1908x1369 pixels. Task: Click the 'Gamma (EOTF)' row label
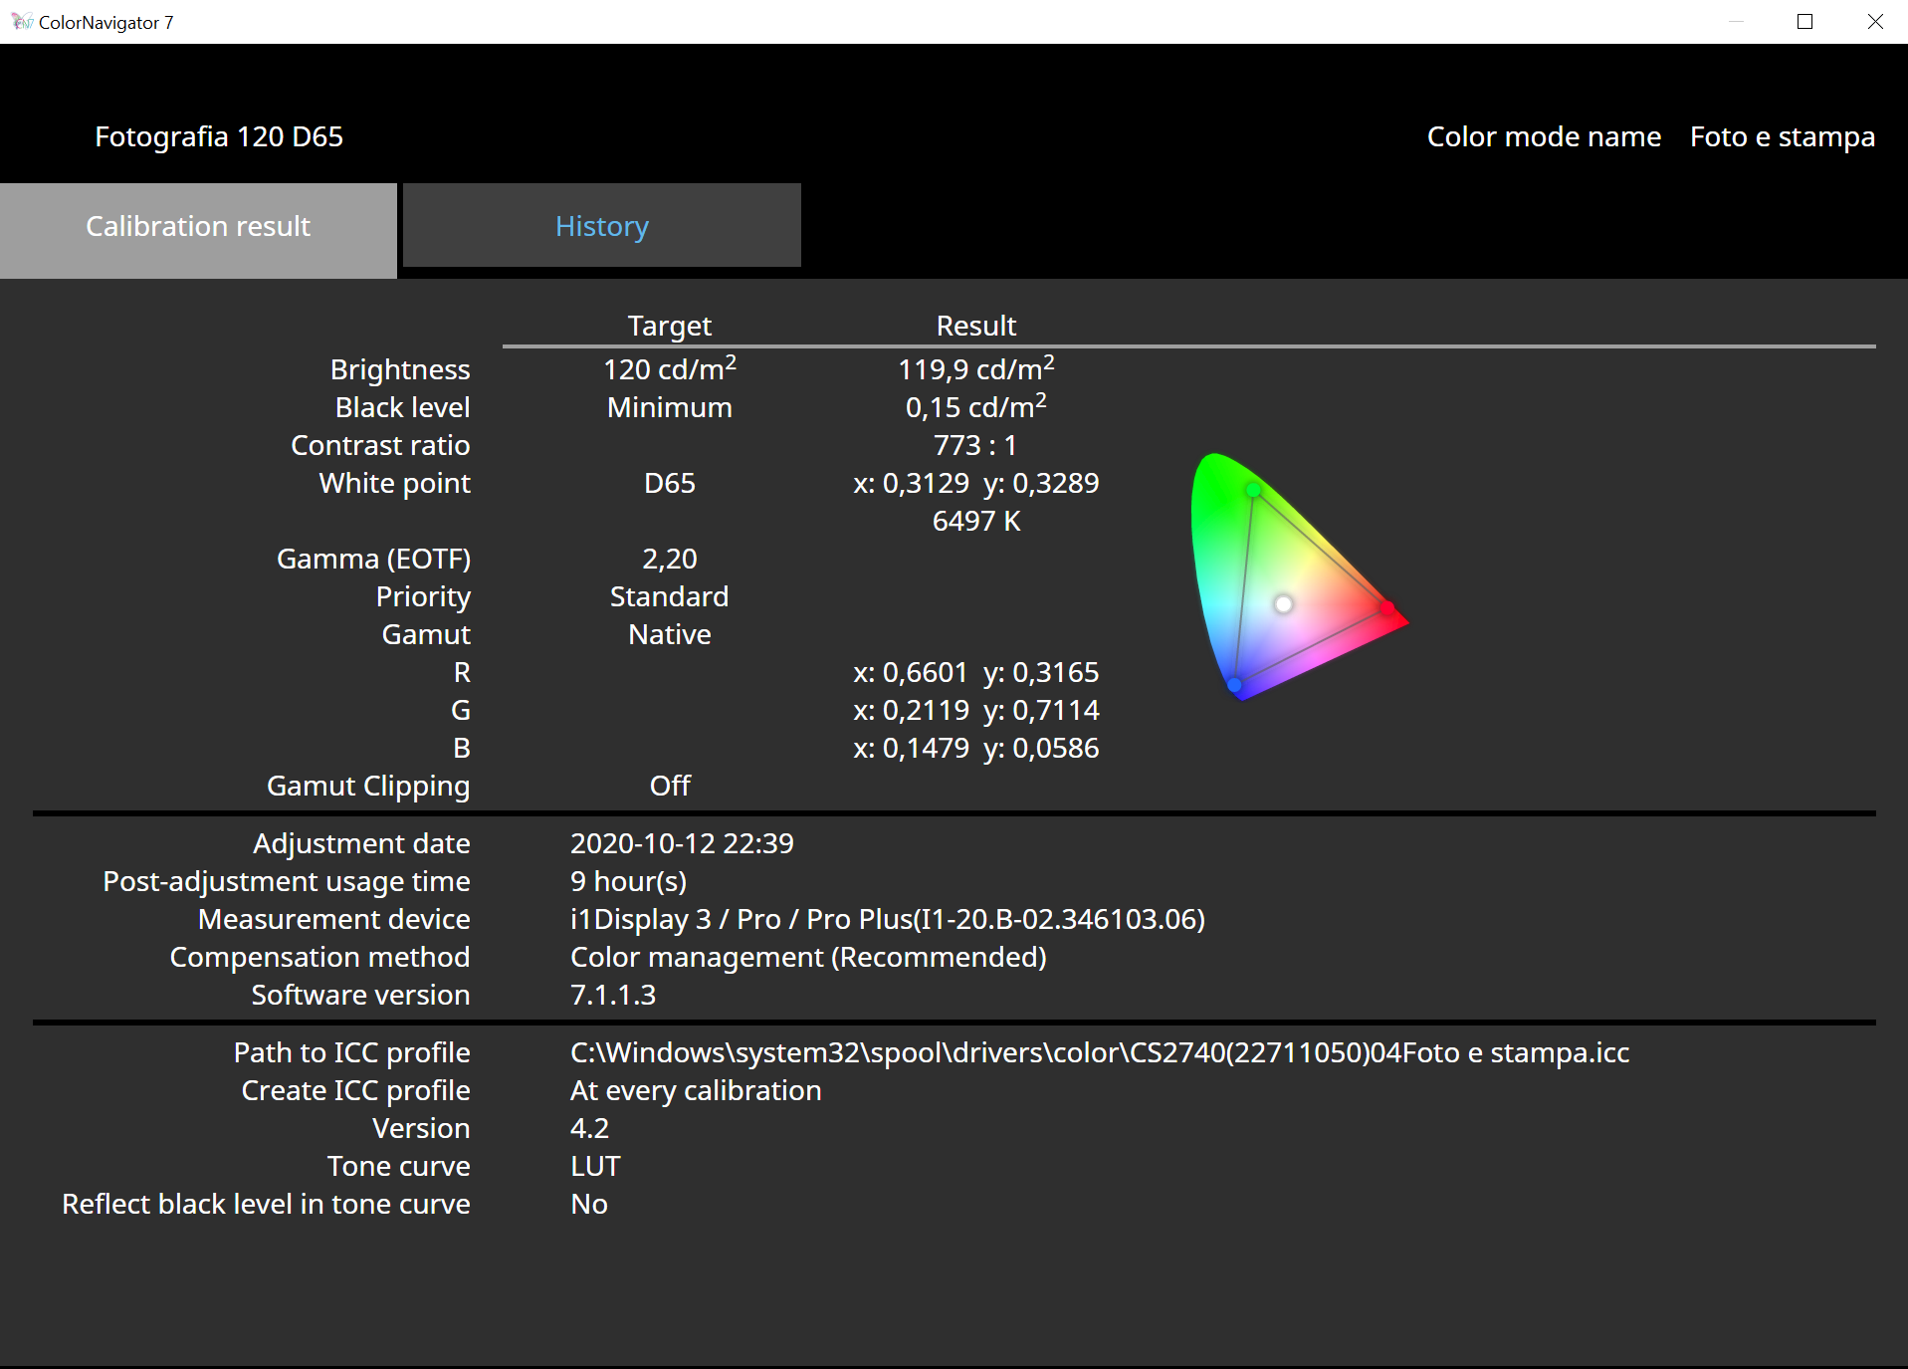373,559
